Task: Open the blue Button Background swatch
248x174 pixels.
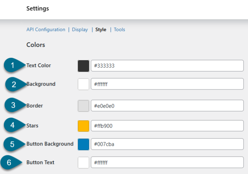Action: coord(83,144)
